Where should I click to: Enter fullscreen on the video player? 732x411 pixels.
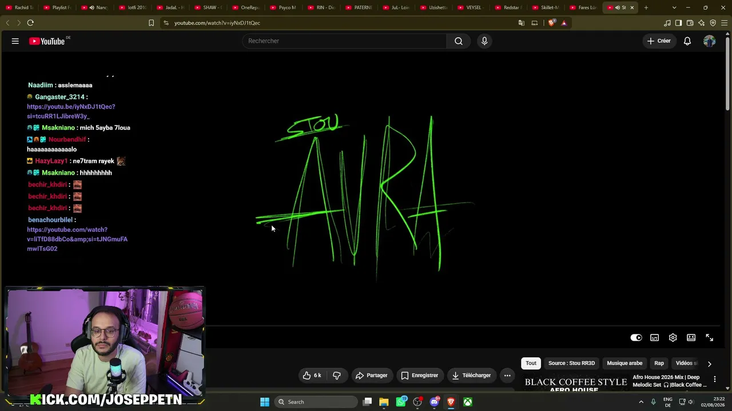point(710,338)
